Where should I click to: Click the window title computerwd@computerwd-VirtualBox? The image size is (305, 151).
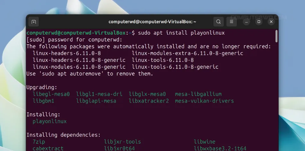pyautogui.click(x=152, y=22)
